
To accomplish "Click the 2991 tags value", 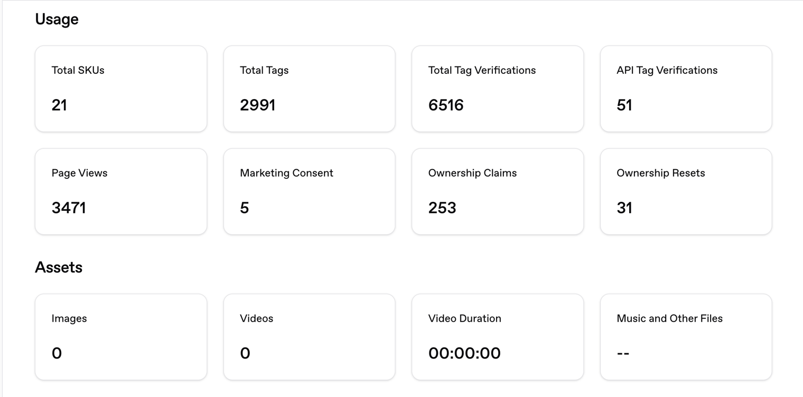I will pos(258,105).
